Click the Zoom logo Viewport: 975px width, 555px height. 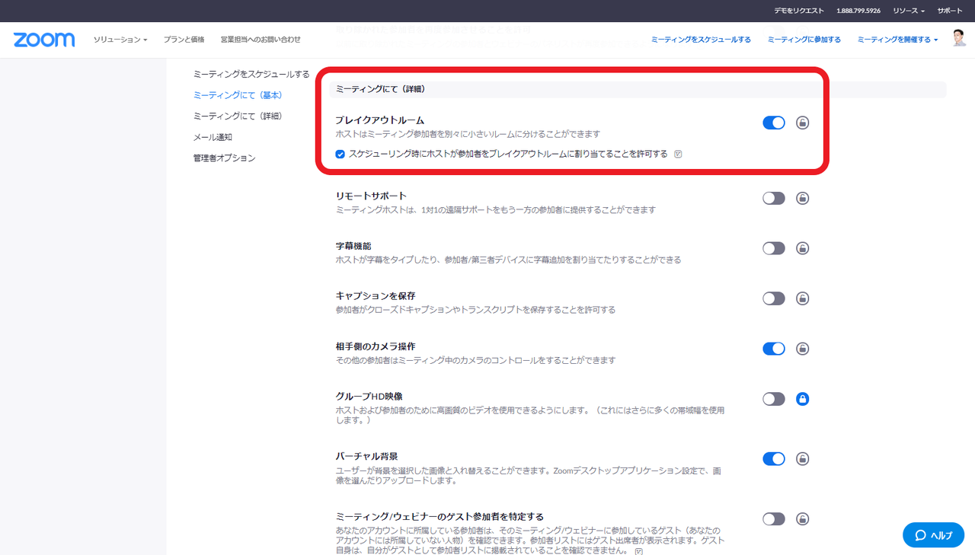(x=44, y=40)
